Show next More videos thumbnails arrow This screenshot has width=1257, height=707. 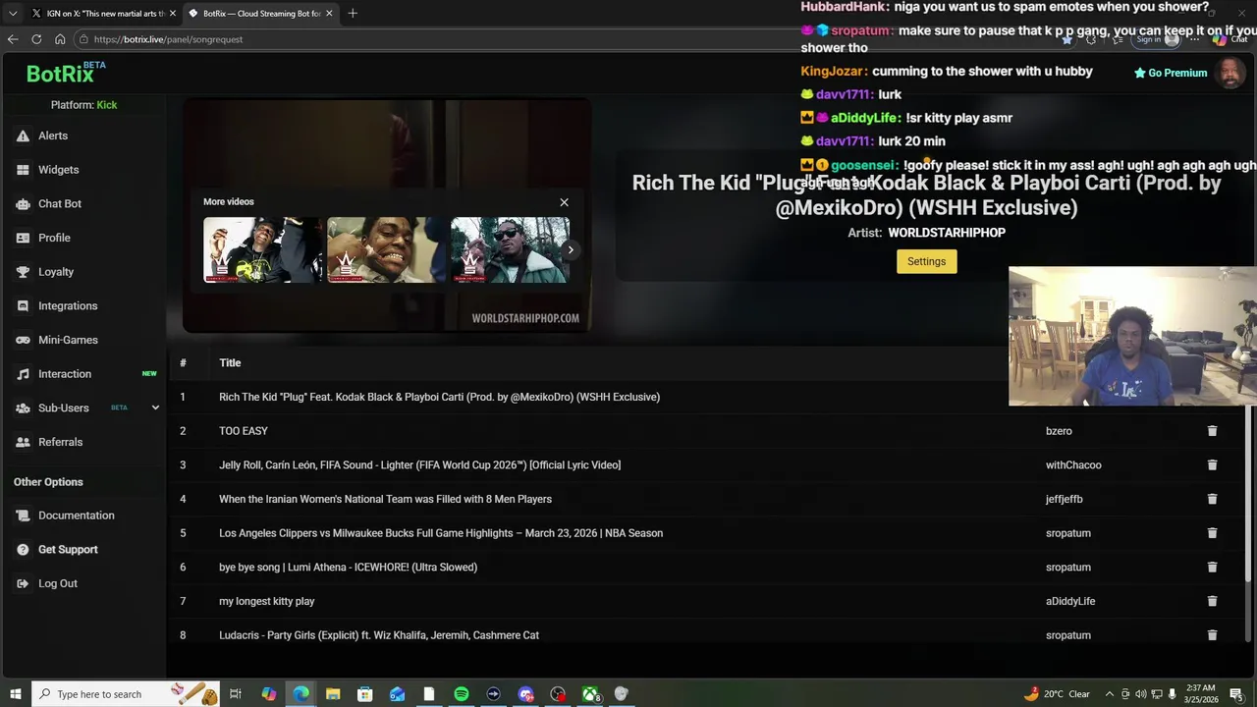570,249
